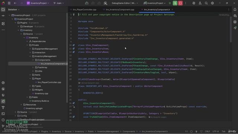The image size is (238, 134).
Task: Open the Notifications bell panel
Action: [x=235, y=10]
